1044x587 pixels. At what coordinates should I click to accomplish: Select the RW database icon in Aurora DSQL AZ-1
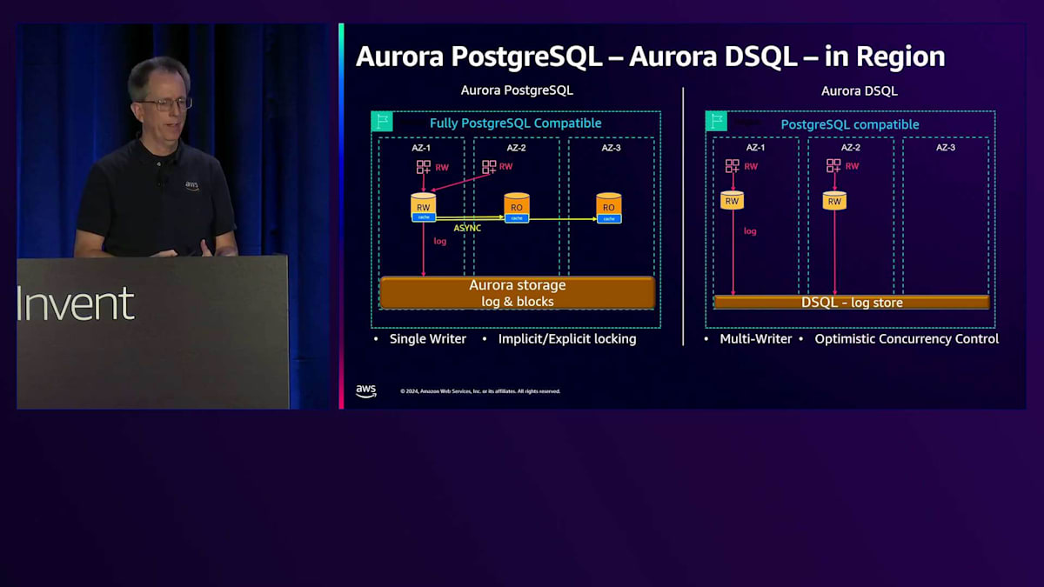click(x=733, y=200)
